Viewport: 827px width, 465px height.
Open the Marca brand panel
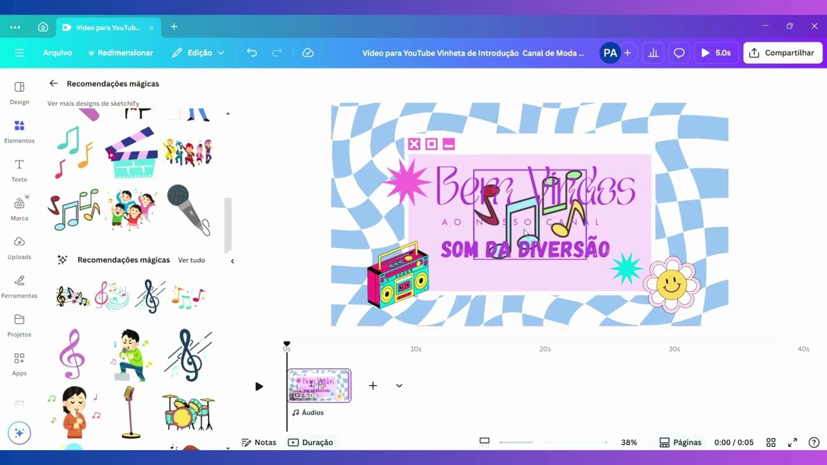click(x=19, y=209)
